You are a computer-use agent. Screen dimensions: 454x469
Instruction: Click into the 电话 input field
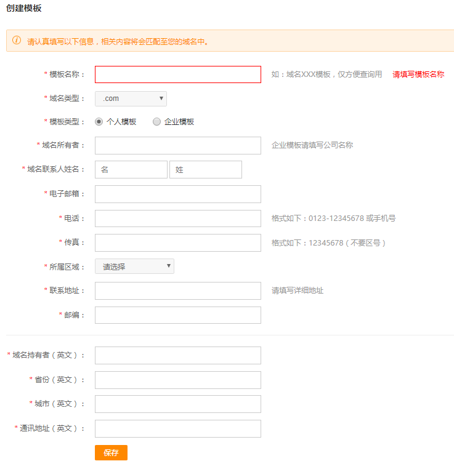tap(177, 218)
